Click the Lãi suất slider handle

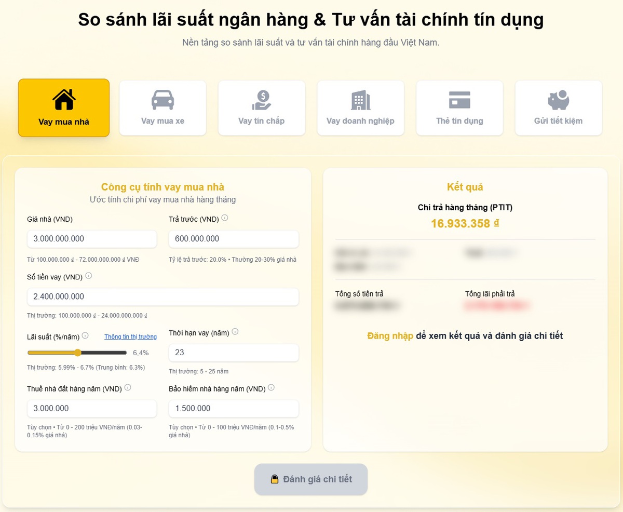pos(78,353)
